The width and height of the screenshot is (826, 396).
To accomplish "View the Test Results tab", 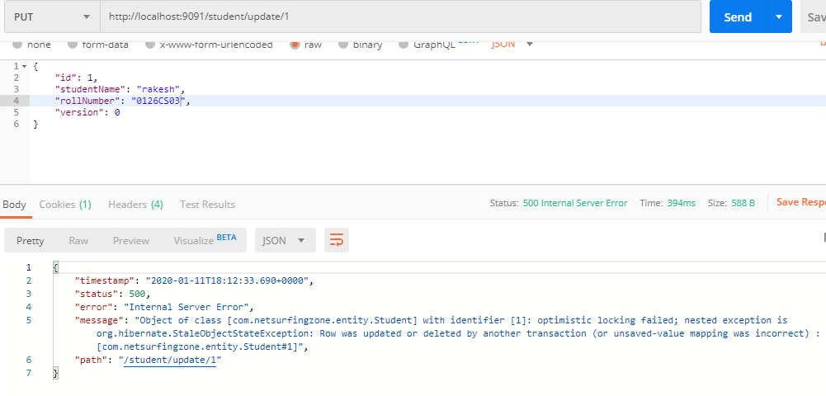I will click(x=207, y=204).
